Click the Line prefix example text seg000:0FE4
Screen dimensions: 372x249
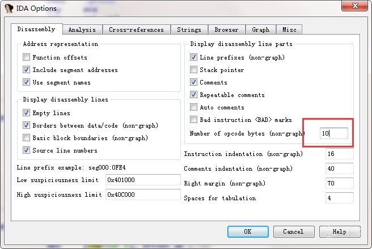107,167
